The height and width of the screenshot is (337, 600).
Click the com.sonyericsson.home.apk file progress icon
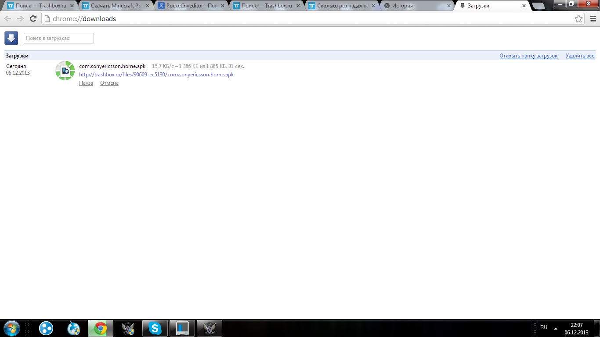(x=65, y=71)
